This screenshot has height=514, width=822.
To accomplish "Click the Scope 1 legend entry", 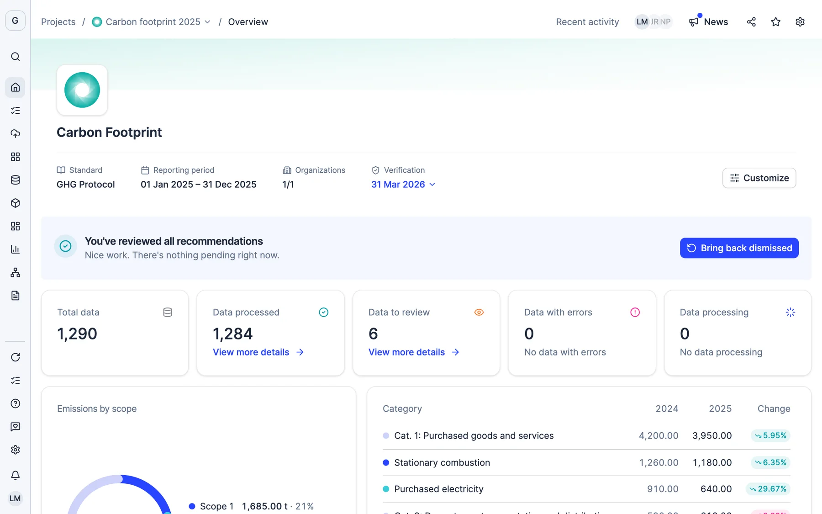I will pos(251,506).
